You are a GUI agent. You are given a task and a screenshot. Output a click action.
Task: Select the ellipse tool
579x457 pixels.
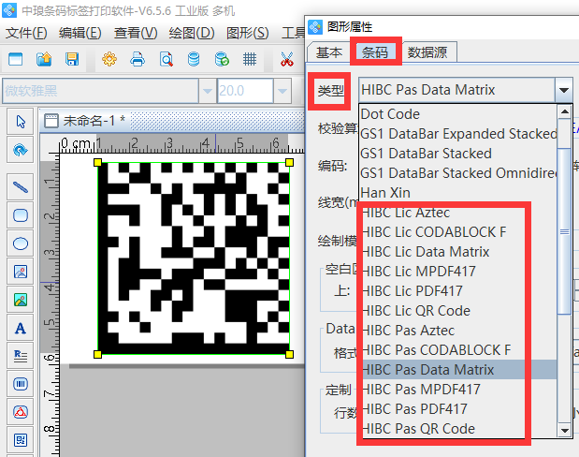(21, 243)
